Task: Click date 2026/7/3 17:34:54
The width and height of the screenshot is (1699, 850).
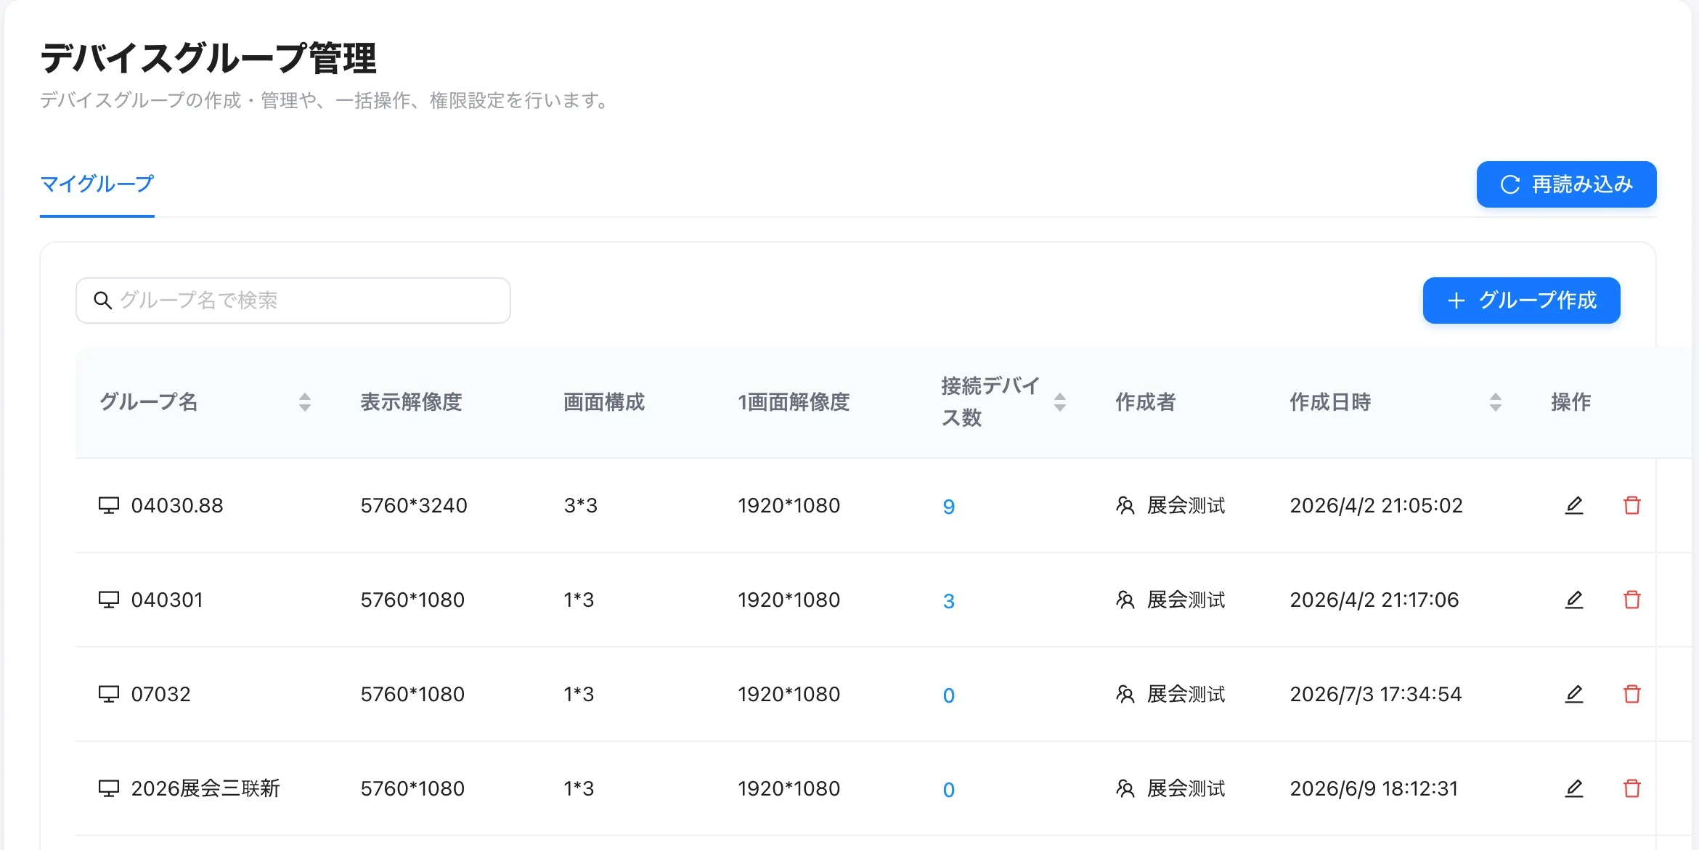Action: tap(1376, 694)
